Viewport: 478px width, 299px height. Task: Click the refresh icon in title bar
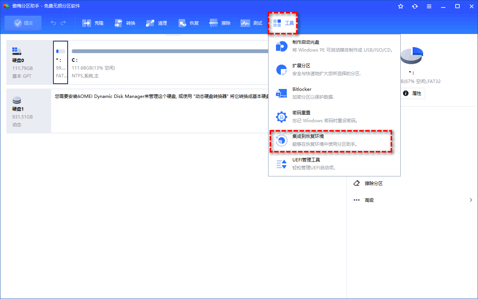click(x=415, y=6)
